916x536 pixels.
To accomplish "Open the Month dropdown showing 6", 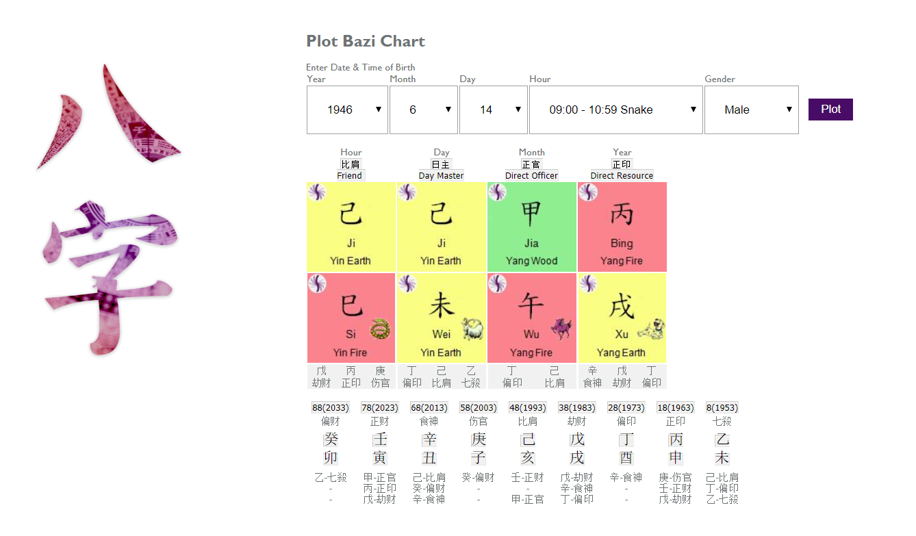I will coord(424,110).
